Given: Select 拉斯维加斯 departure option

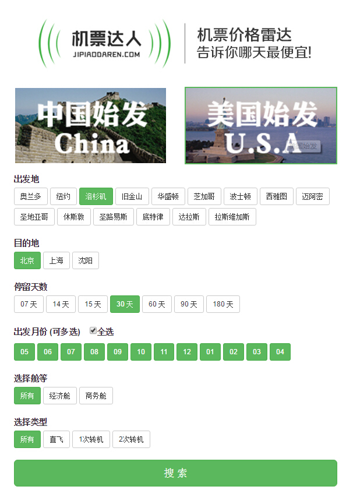Looking at the screenshot, I should point(232,217).
